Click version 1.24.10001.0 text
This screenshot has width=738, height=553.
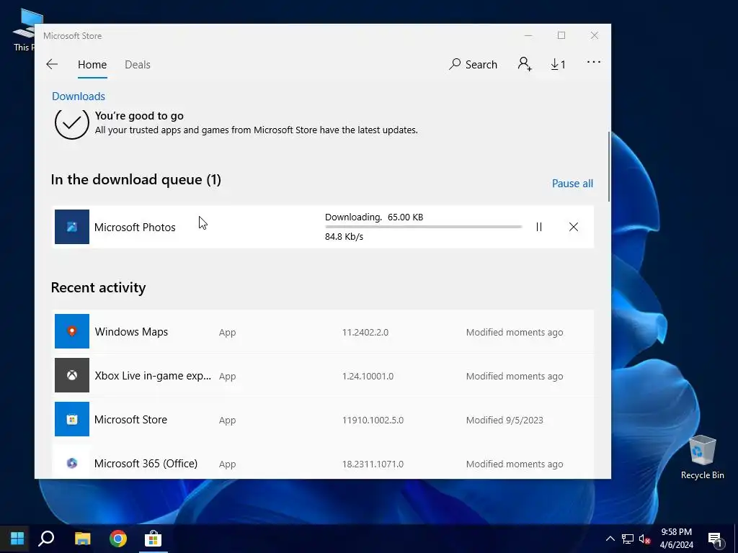pos(368,376)
